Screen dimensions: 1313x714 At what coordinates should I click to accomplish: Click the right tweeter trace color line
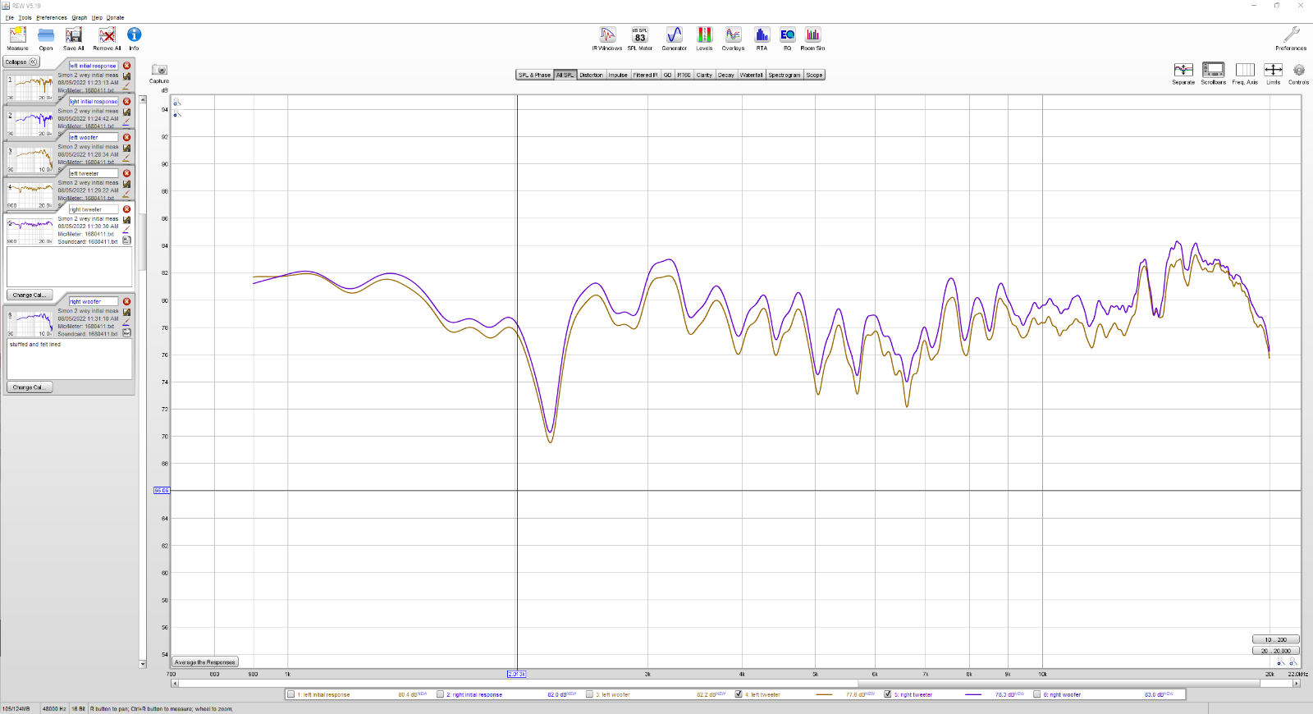click(974, 694)
